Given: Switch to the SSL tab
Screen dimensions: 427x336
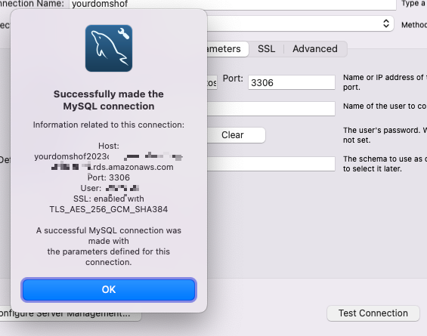Looking at the screenshot, I should (266, 49).
